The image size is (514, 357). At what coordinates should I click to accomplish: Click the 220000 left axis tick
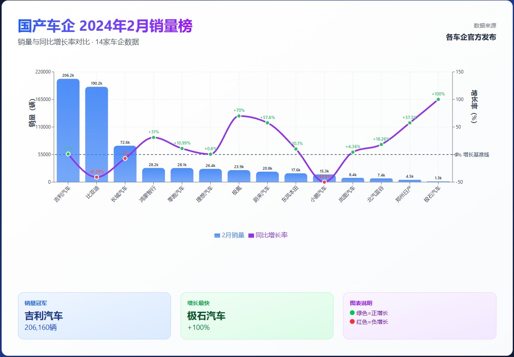coord(43,72)
